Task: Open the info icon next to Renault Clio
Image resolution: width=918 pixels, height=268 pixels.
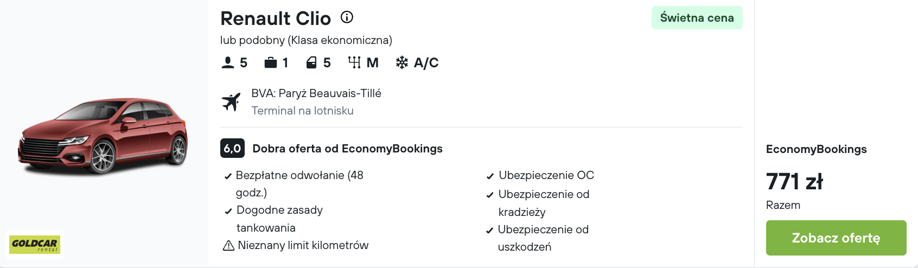Action: tap(347, 17)
